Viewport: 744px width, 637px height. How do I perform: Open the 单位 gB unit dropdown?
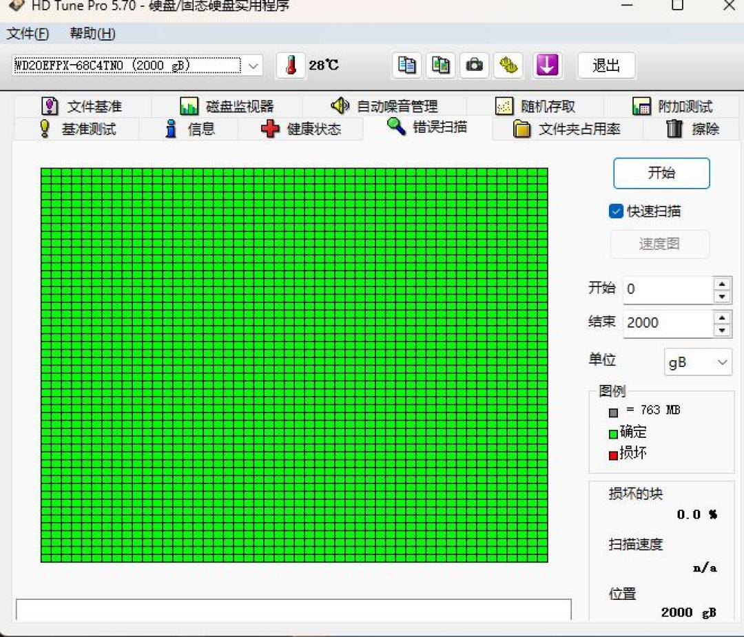pyautogui.click(x=698, y=362)
